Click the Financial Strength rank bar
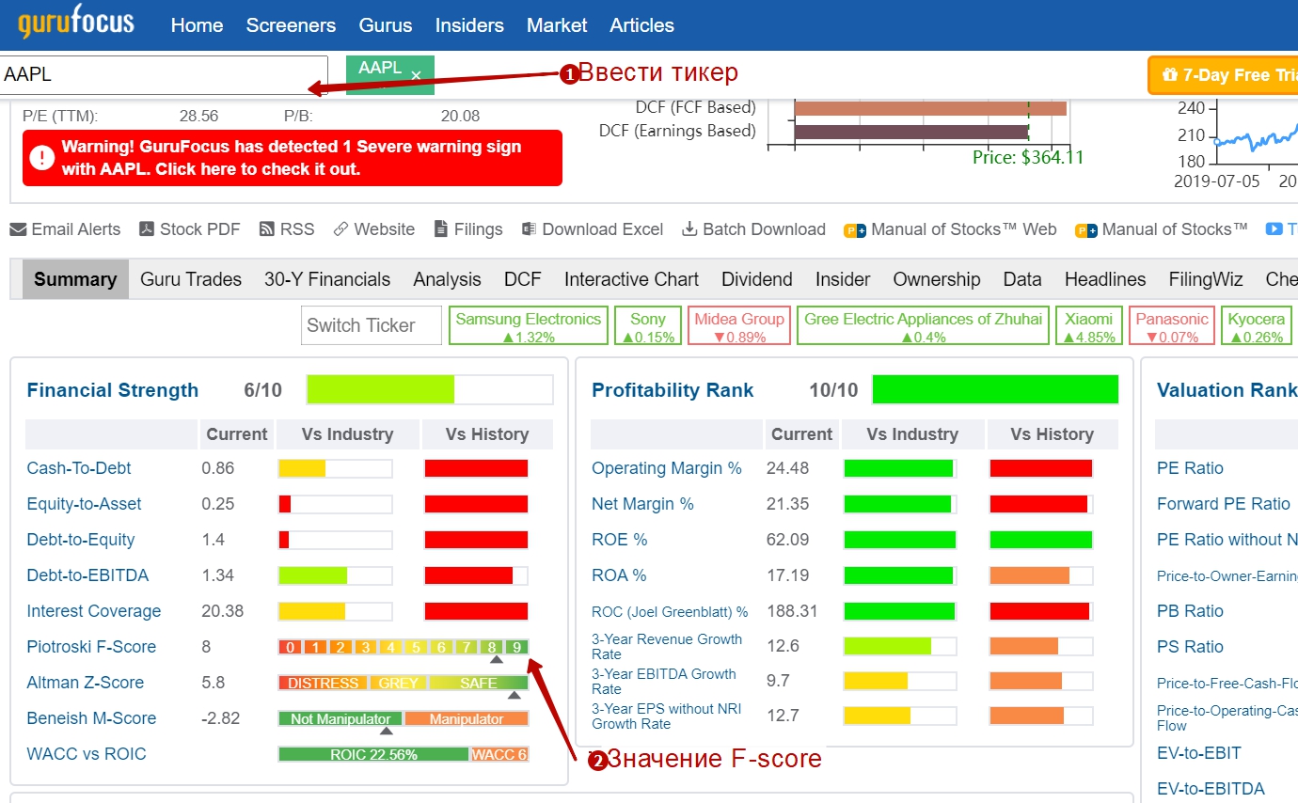The width and height of the screenshot is (1298, 803). (x=429, y=389)
